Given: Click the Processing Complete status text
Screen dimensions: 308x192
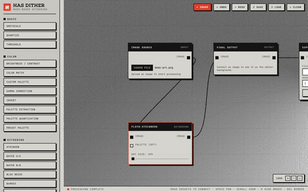Looking at the screenshot, I should tap(87, 189).
